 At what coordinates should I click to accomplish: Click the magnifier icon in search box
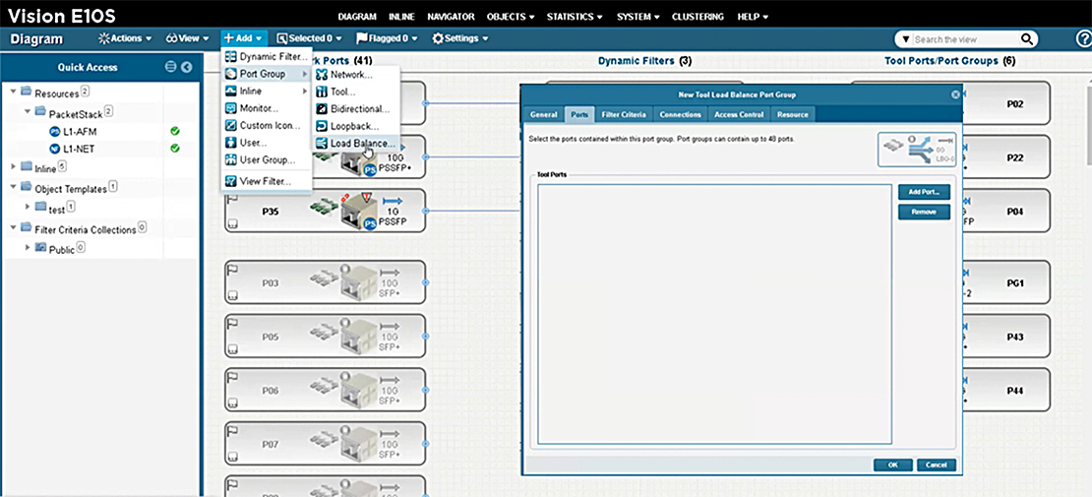coord(1026,39)
